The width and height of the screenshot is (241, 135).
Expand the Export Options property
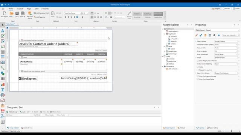196,41
